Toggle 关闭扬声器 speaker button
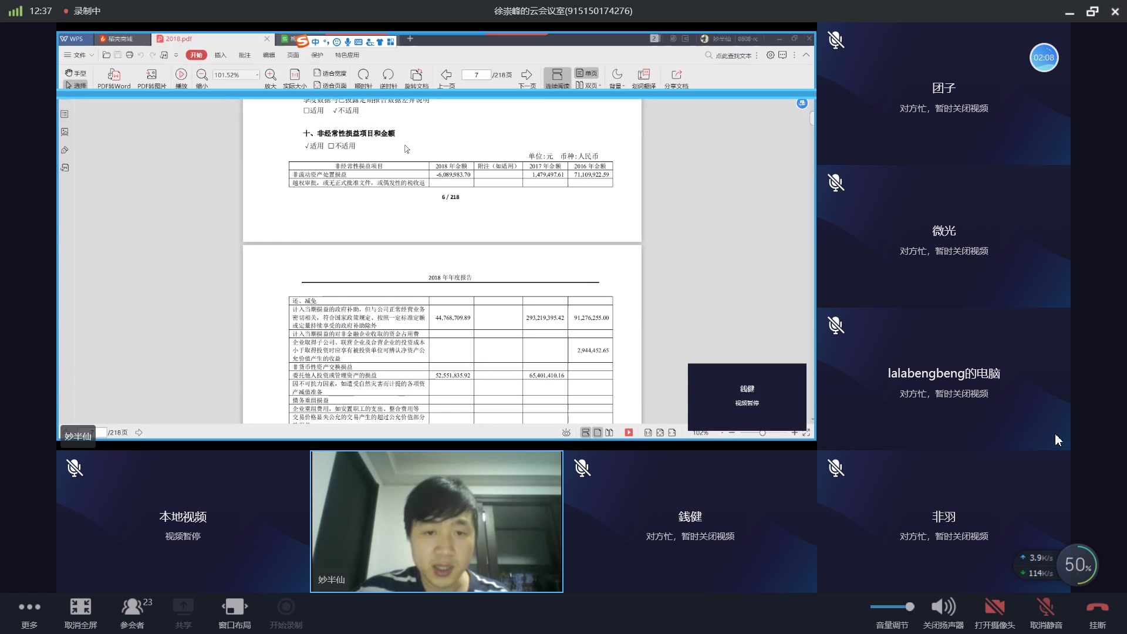This screenshot has width=1127, height=634. point(943,613)
